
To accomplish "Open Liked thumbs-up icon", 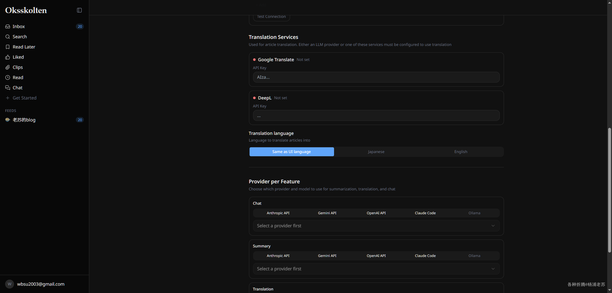I will [8, 57].
